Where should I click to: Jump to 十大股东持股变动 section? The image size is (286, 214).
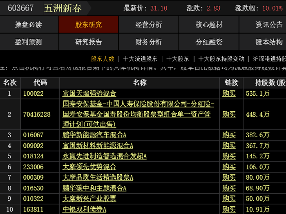coord(221,59)
